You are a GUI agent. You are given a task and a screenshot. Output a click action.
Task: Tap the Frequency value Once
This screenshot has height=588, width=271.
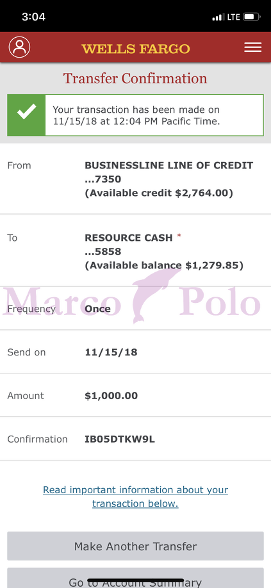[97, 309]
